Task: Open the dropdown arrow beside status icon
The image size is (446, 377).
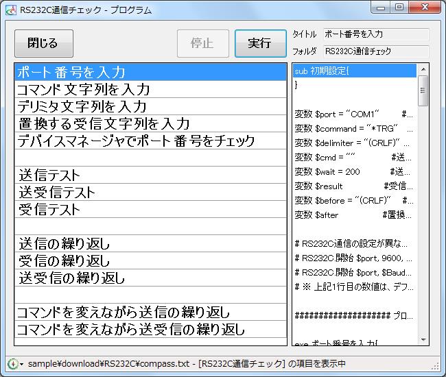Action: click(x=21, y=365)
